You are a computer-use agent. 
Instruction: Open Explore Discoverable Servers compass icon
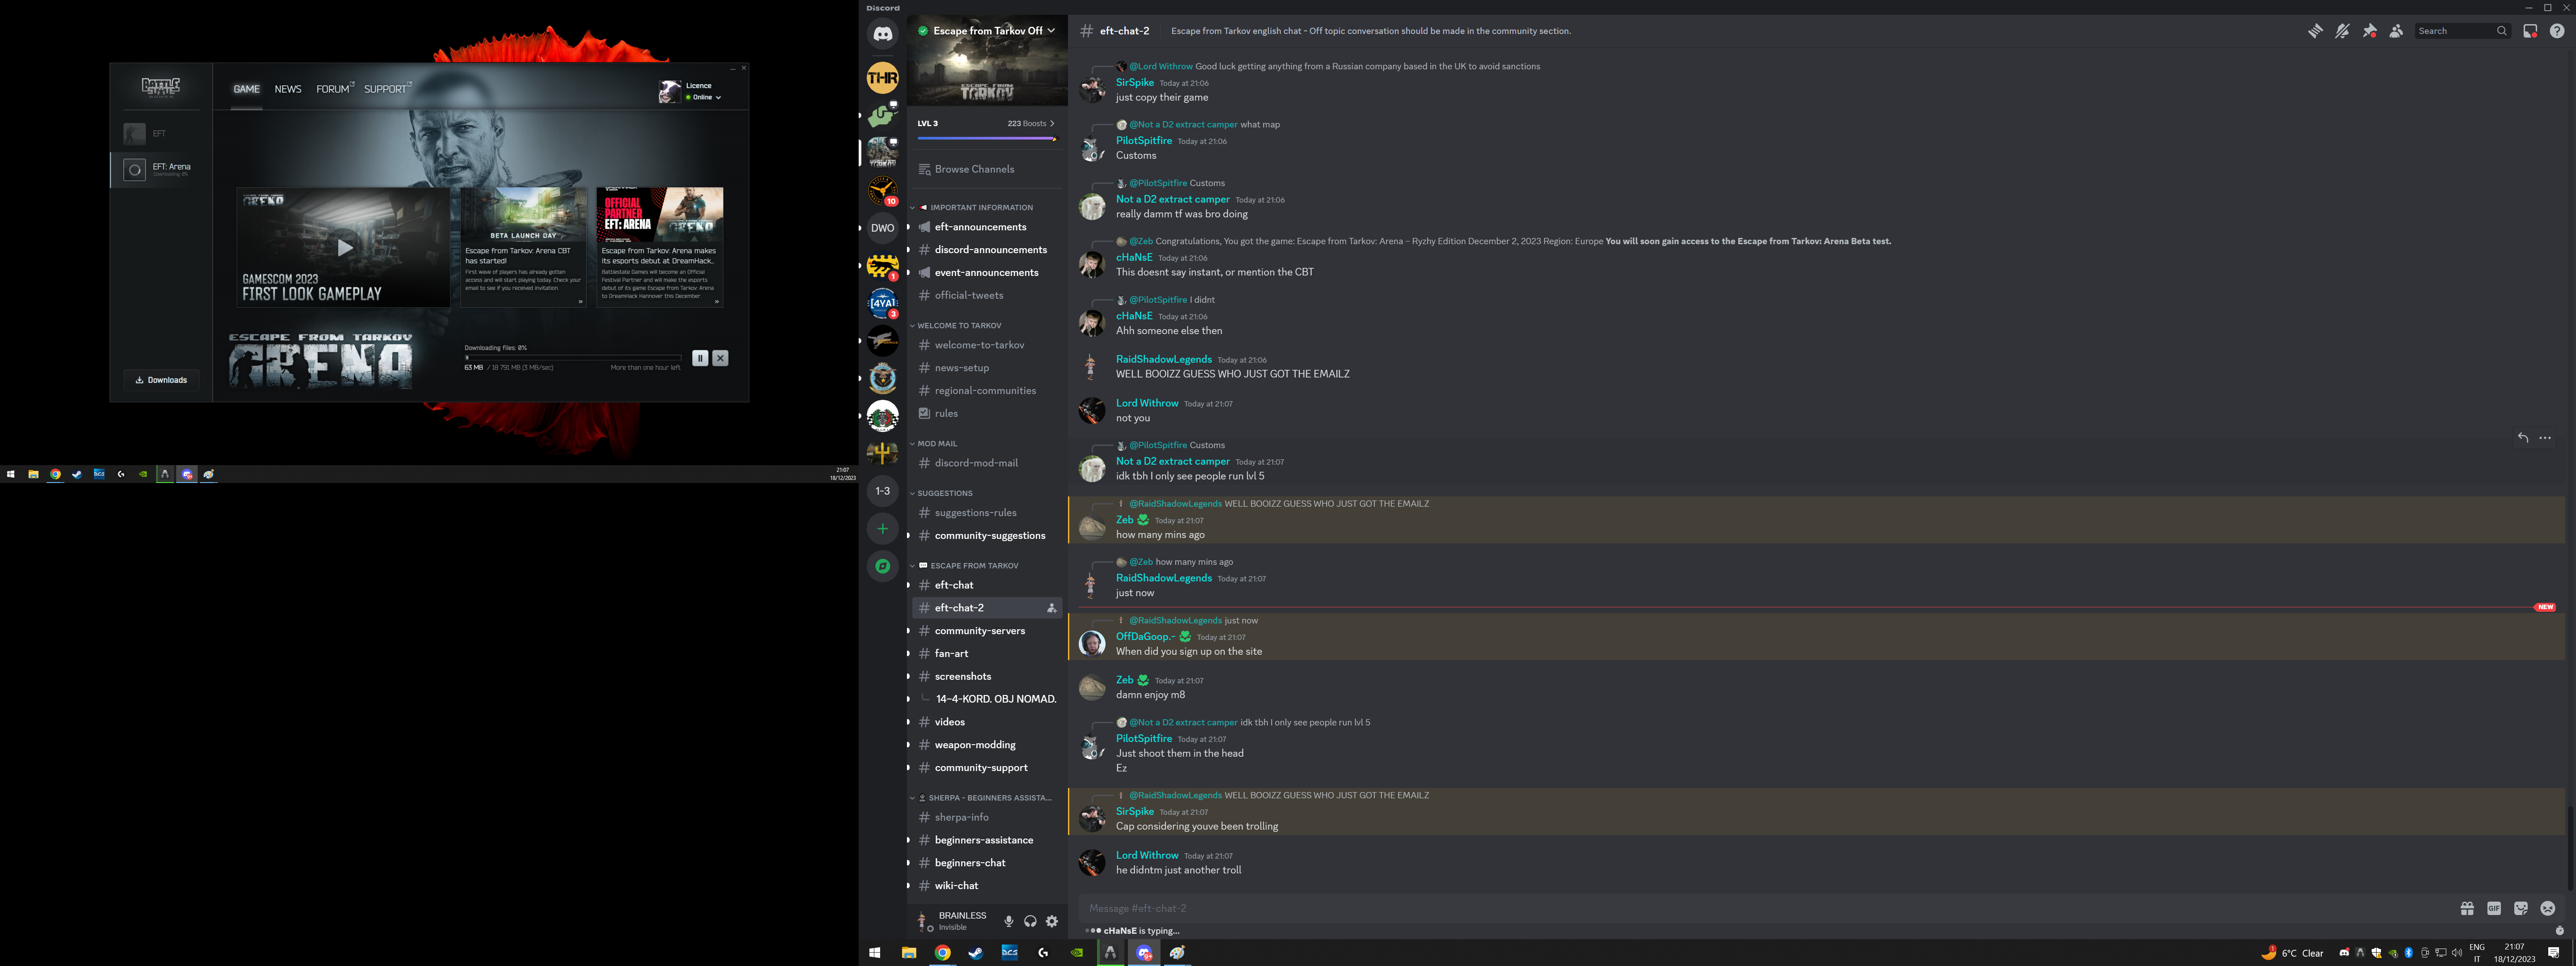[x=882, y=566]
